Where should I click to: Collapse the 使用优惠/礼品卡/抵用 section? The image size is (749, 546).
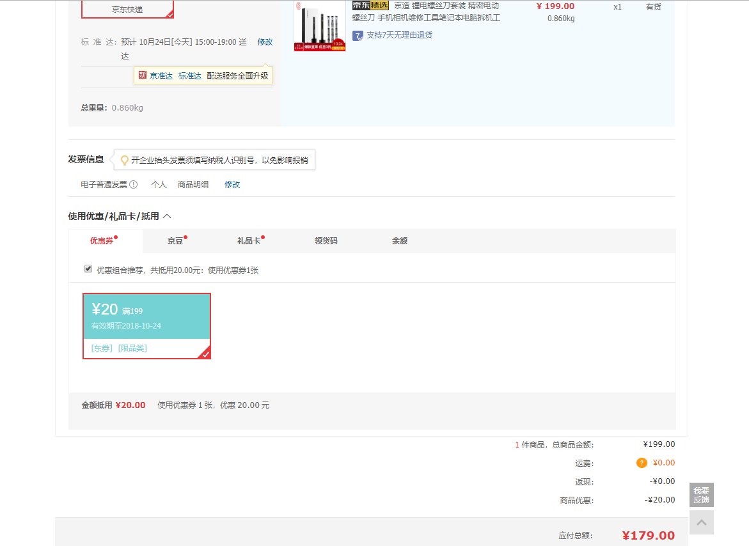pos(167,217)
